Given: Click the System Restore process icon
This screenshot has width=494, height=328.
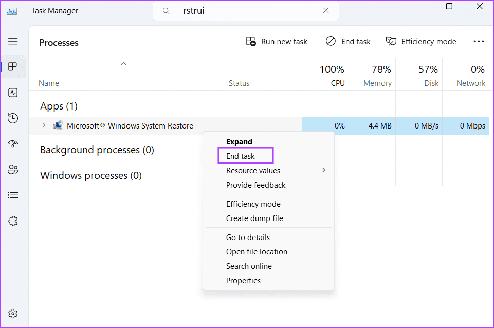Looking at the screenshot, I should [x=58, y=125].
